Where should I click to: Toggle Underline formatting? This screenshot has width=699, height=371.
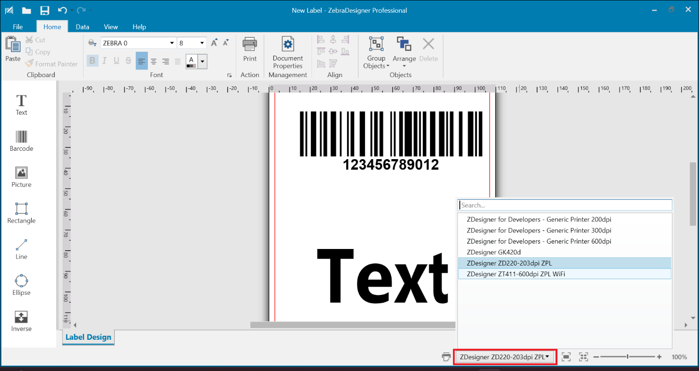point(116,61)
